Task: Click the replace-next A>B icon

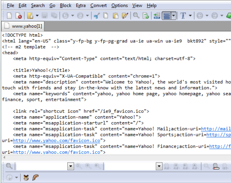Action: [176, 166]
